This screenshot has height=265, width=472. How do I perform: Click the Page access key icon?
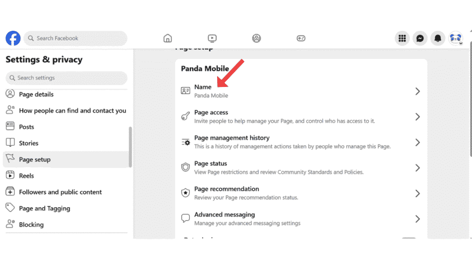click(185, 116)
